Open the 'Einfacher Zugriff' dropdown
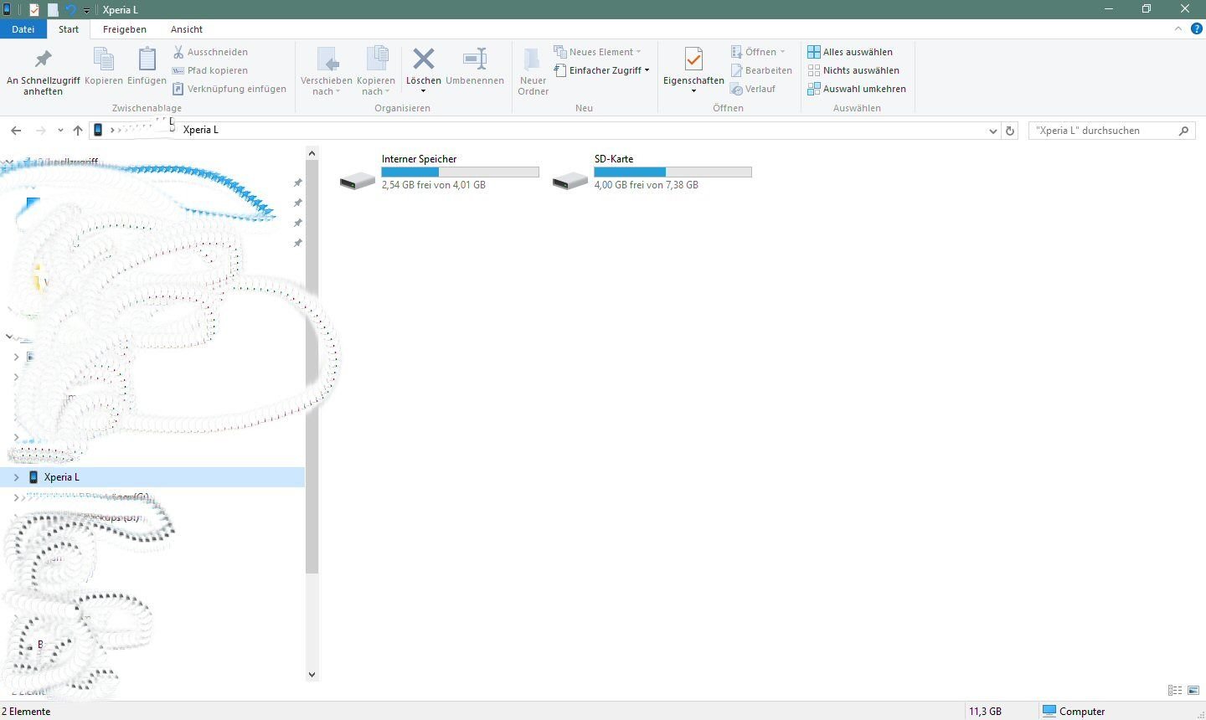 601,70
